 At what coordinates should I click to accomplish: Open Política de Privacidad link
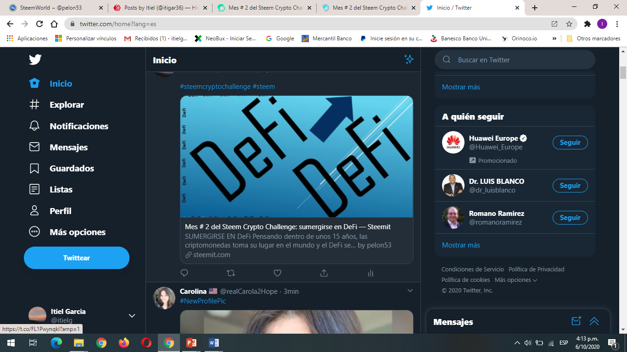tap(537, 269)
